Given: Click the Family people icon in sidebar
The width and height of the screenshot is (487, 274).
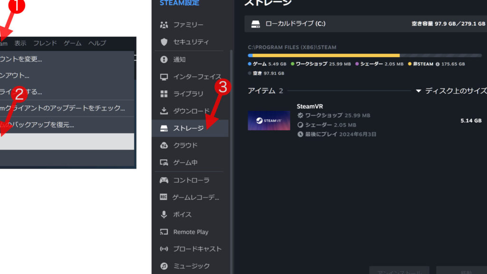Looking at the screenshot, I should [x=164, y=25].
